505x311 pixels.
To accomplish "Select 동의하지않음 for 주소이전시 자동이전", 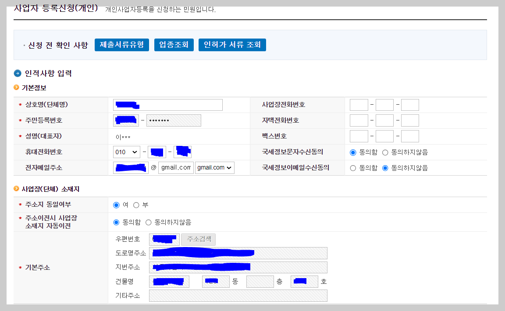I will coord(149,222).
